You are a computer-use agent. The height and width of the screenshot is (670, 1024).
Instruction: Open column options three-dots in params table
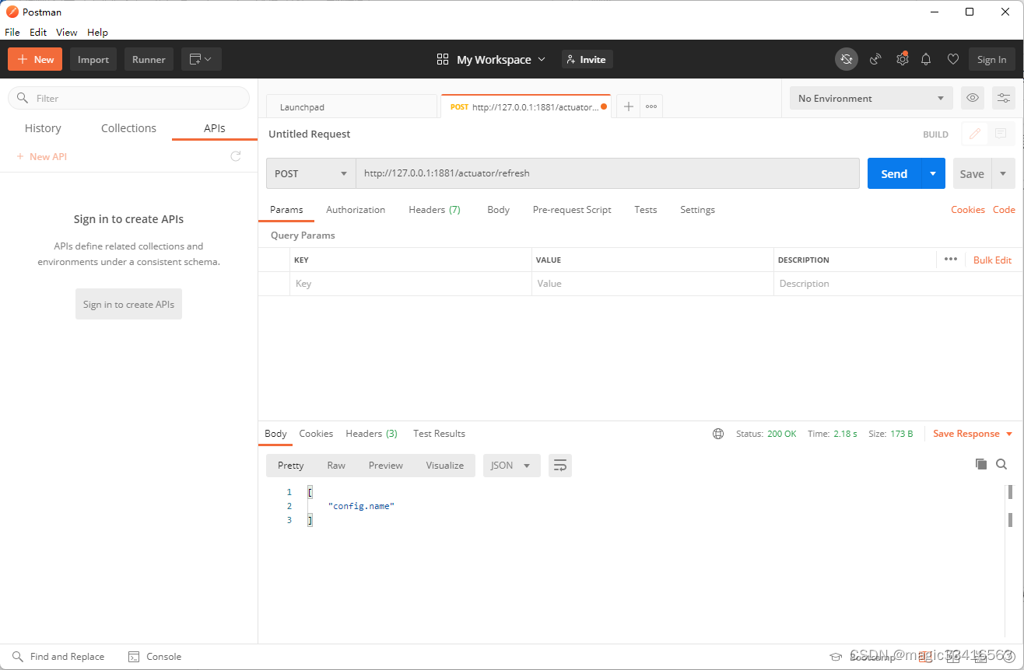[950, 260]
